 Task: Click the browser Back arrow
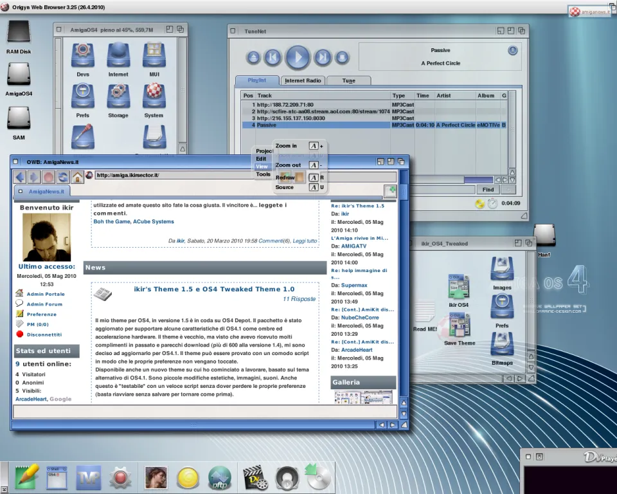point(20,176)
